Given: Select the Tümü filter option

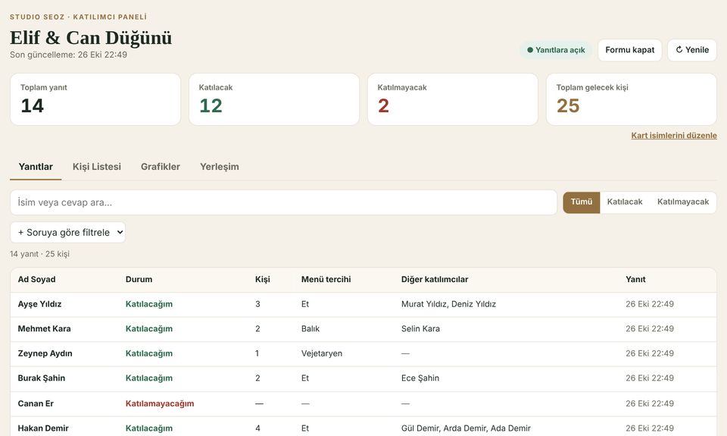Looking at the screenshot, I should pyautogui.click(x=582, y=202).
